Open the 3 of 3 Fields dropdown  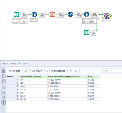(16, 71)
